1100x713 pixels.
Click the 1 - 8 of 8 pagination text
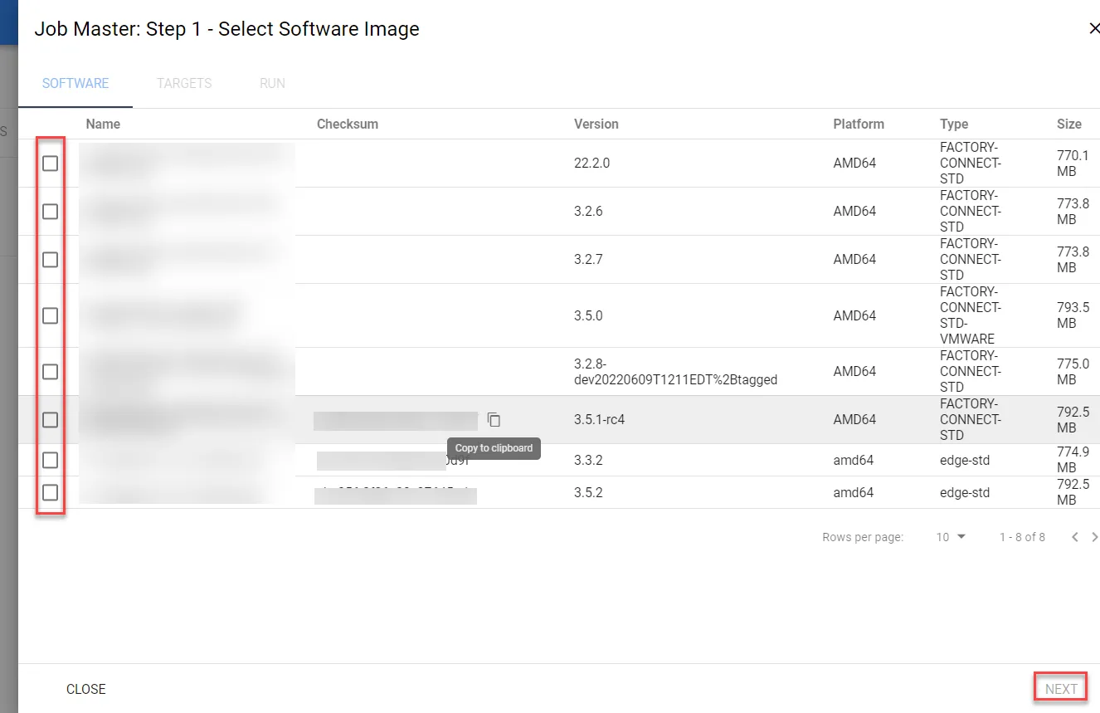tap(1022, 537)
